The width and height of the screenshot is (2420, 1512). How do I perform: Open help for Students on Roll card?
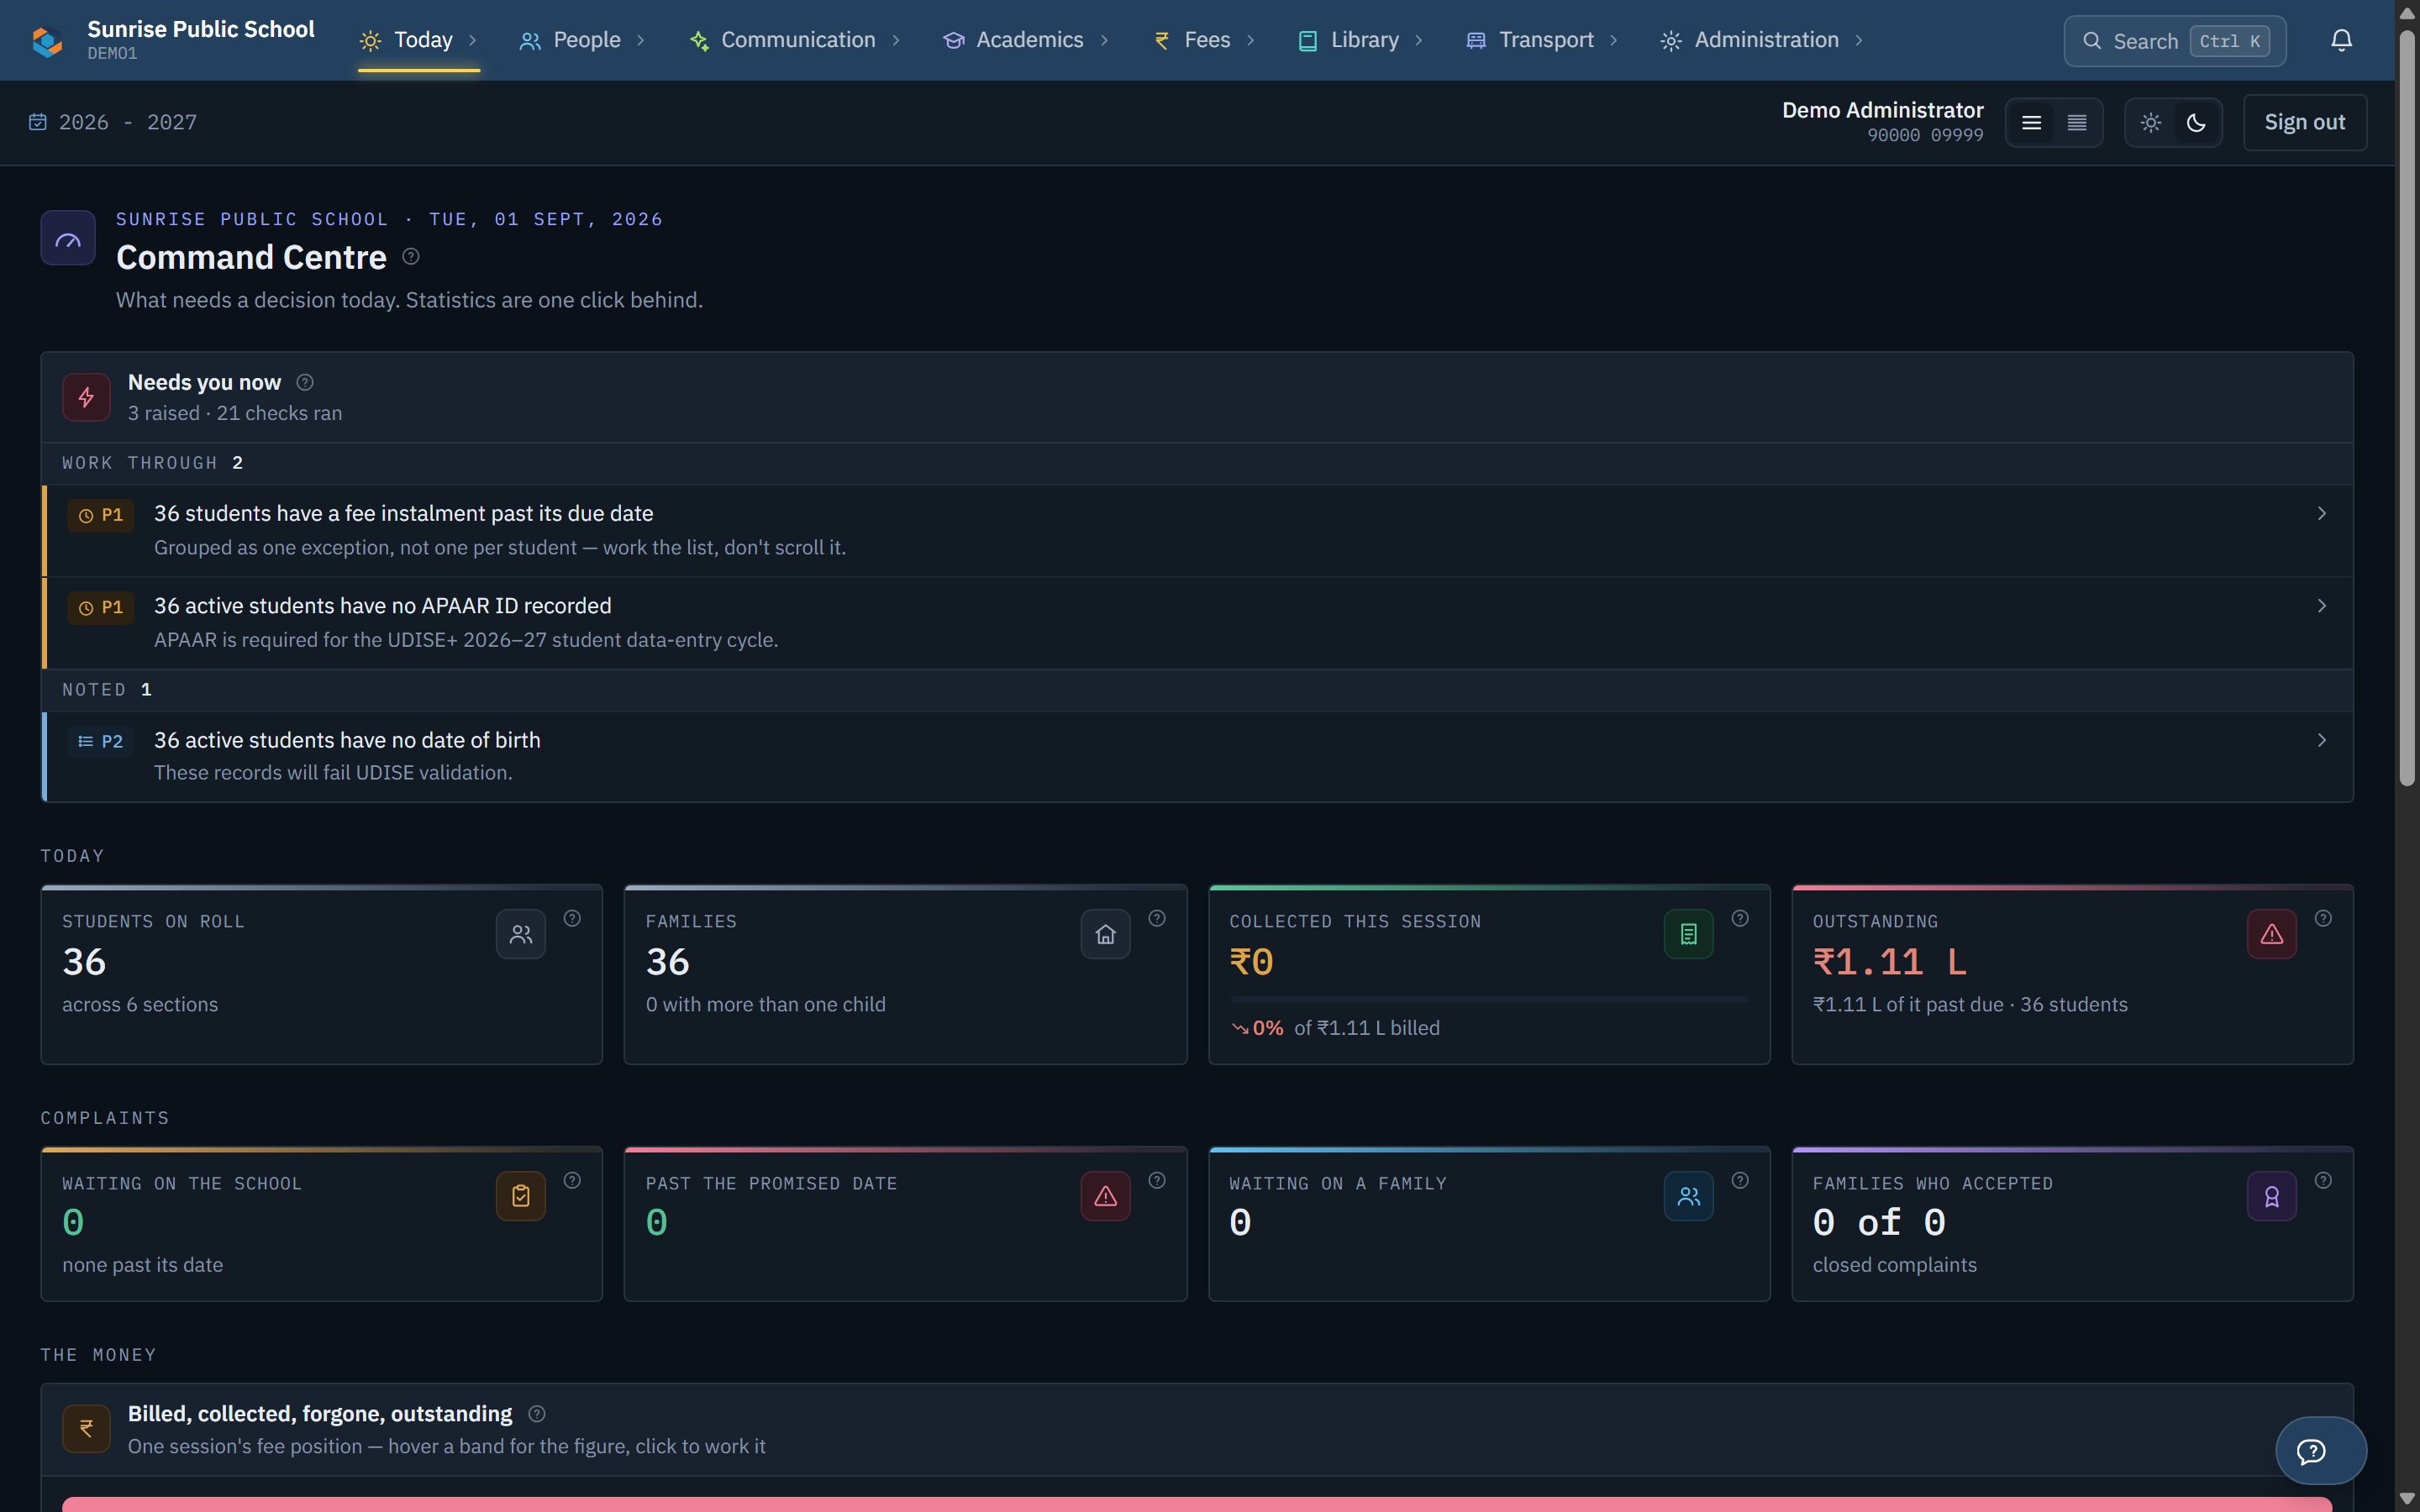coord(572,918)
